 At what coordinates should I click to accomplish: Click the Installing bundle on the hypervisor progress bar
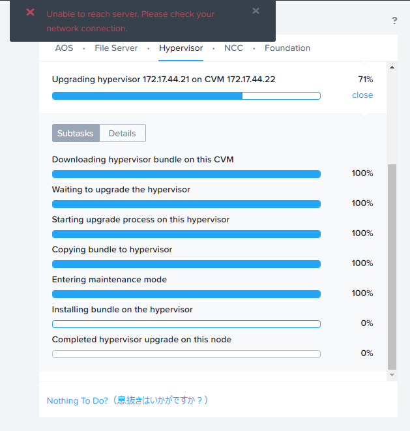coord(186,324)
